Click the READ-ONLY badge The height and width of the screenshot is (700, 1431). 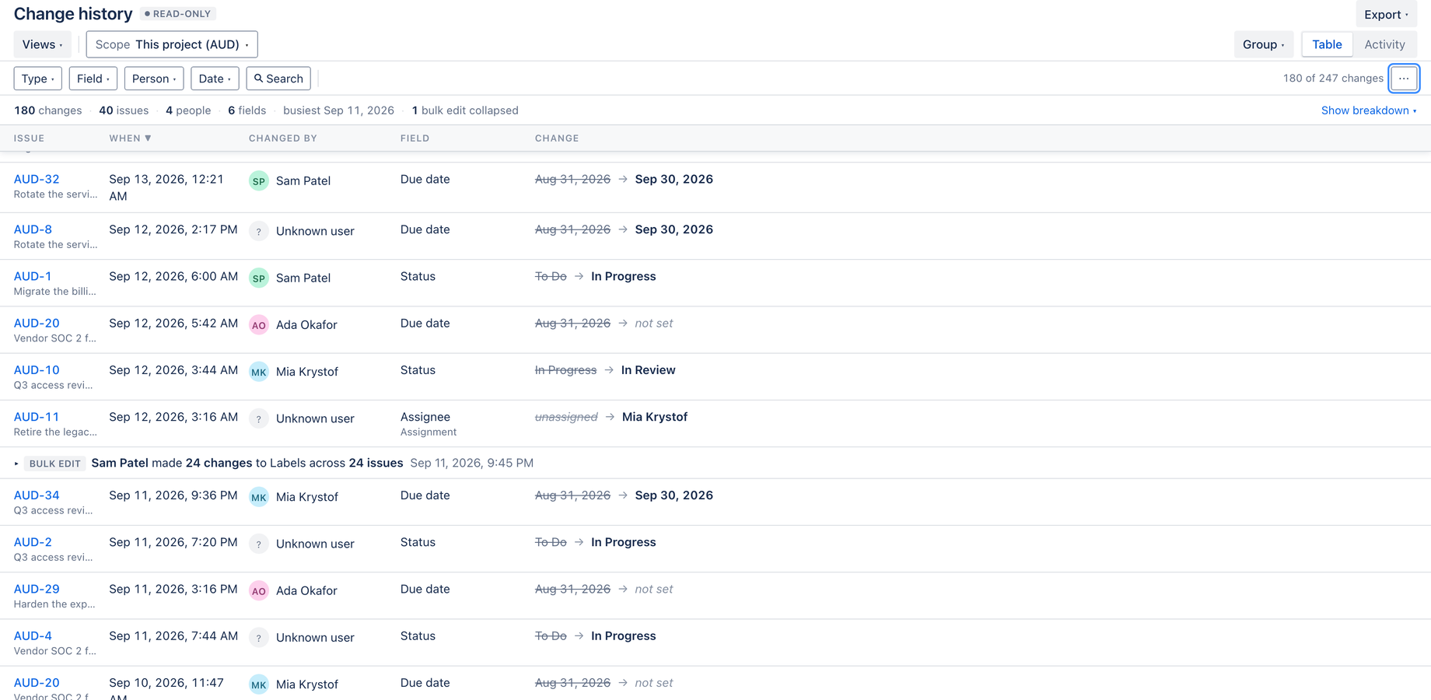178,14
